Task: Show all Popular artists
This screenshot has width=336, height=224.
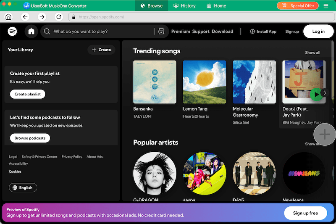Action: click(x=312, y=144)
